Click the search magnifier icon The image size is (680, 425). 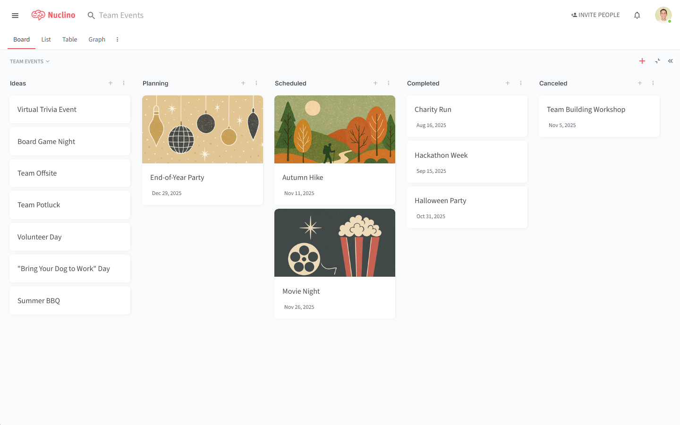click(91, 15)
